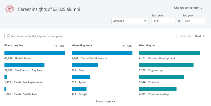
Task: Click the '423 · Google' label
Action: click(x=79, y=94)
